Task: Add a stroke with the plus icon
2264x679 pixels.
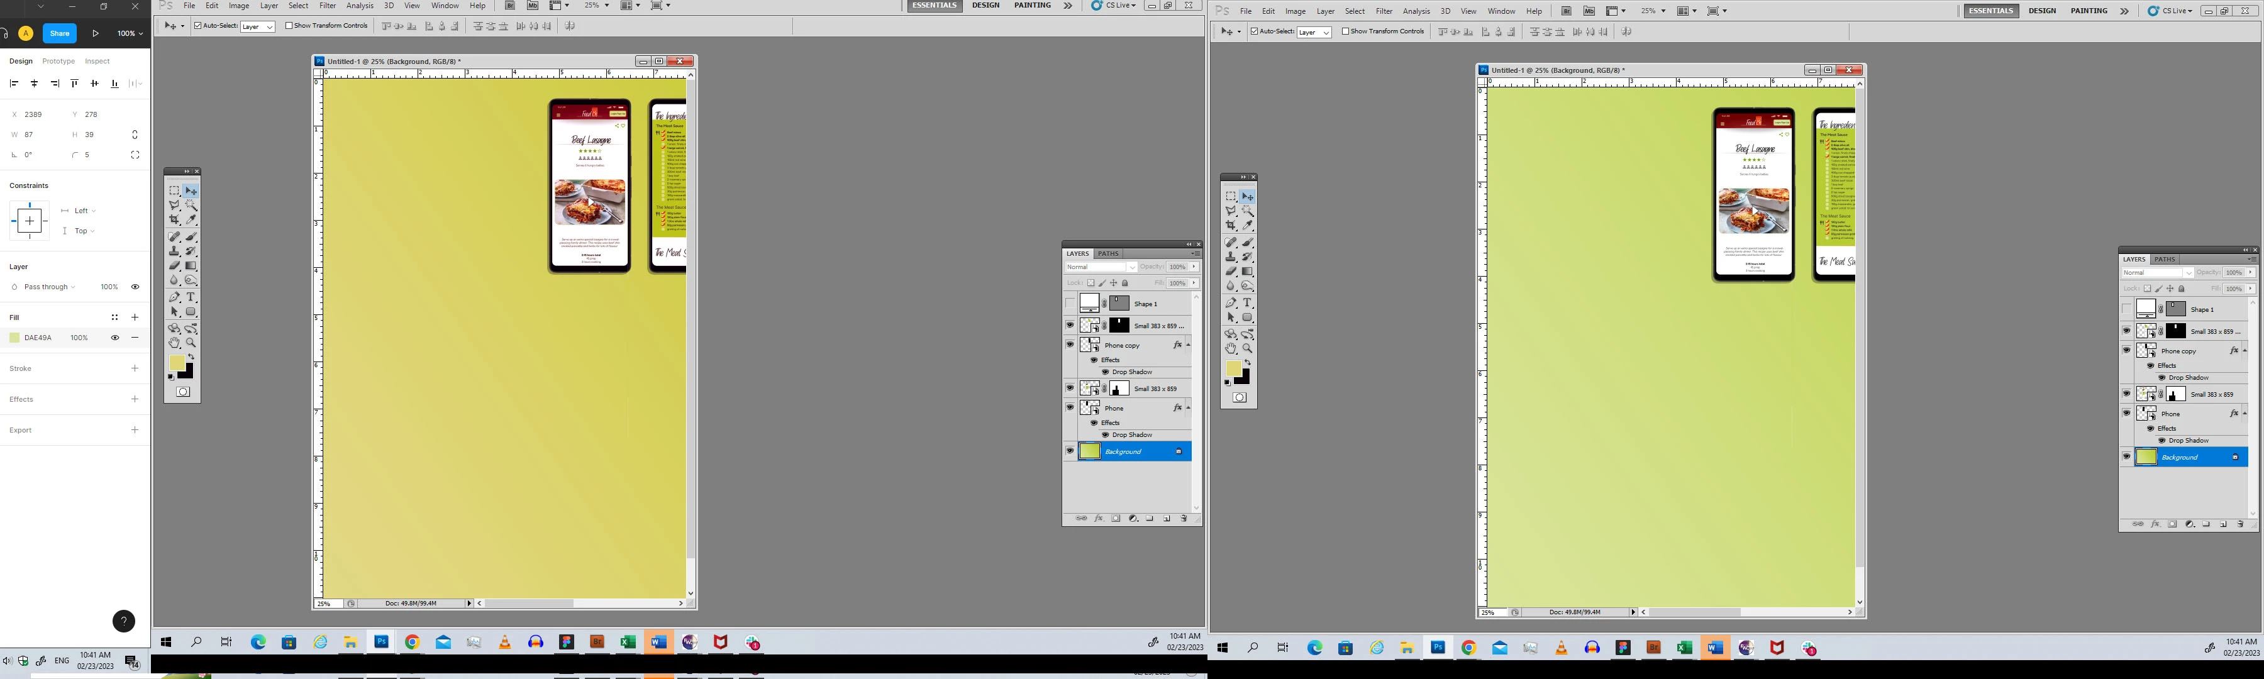Action: [x=135, y=368]
